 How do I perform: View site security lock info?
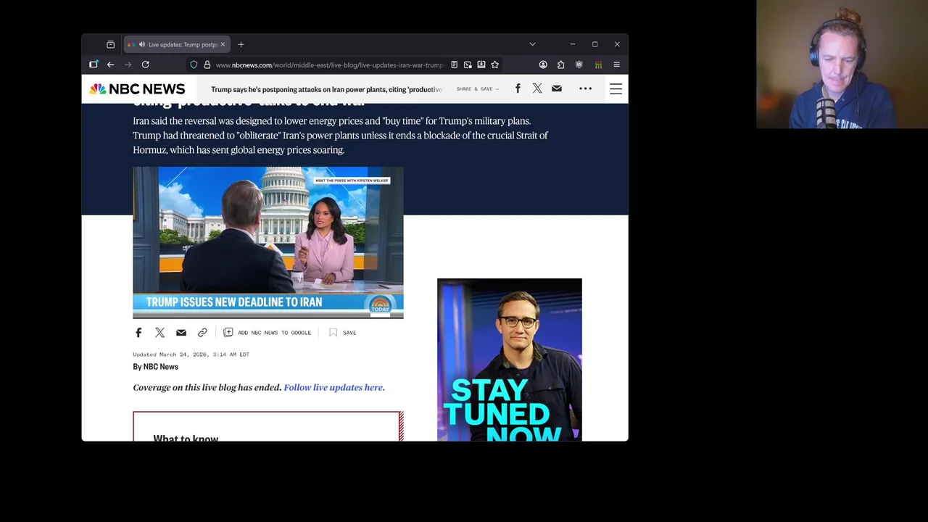pos(207,65)
